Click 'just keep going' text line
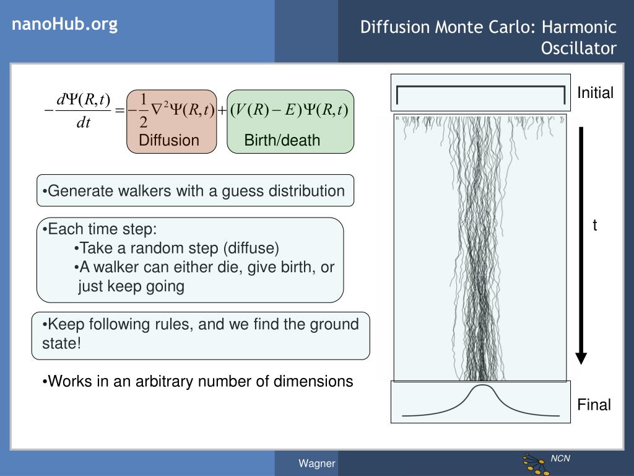This screenshot has width=634, height=476. pos(131,286)
